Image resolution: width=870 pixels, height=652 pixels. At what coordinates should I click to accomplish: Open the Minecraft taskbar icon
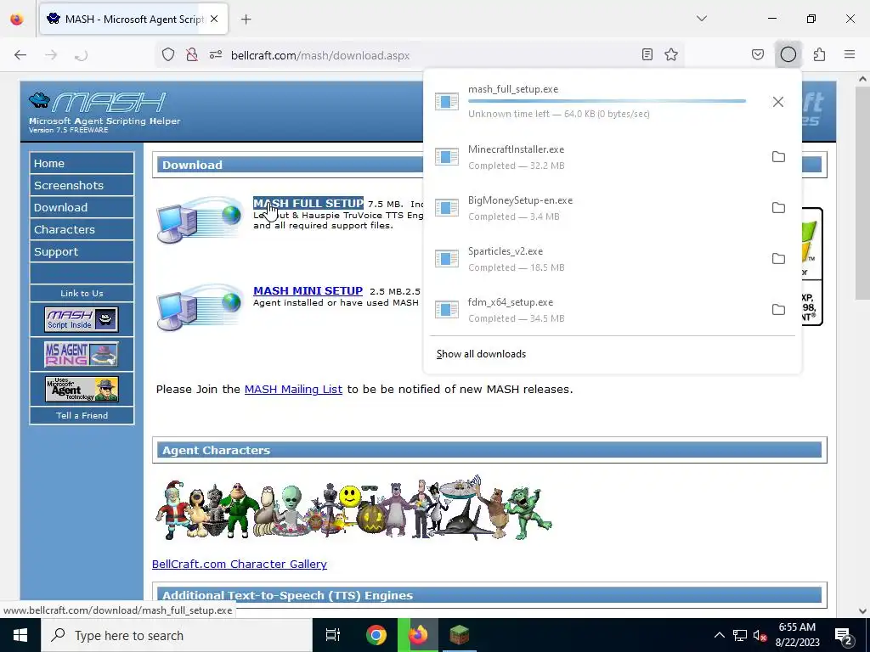tap(460, 635)
